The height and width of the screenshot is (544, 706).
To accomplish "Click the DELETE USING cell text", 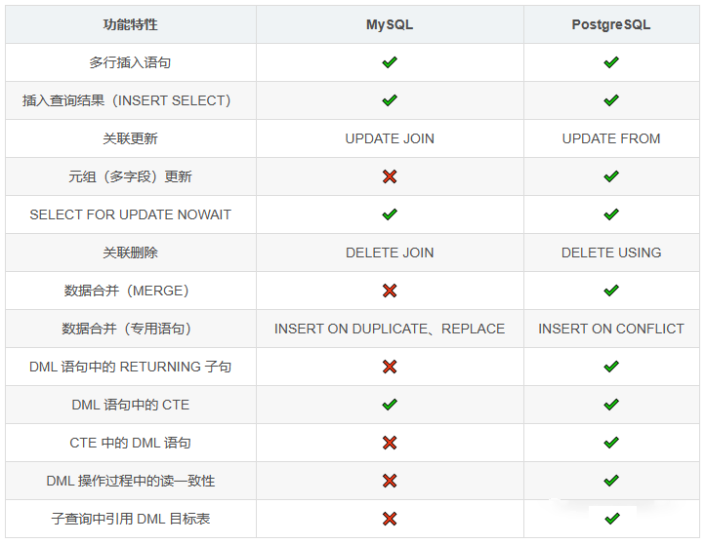I will tap(611, 253).
